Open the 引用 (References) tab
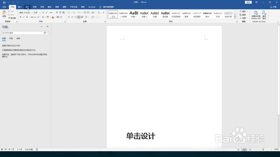This screenshot has width=280, height=157. pyautogui.click(x=42, y=7)
